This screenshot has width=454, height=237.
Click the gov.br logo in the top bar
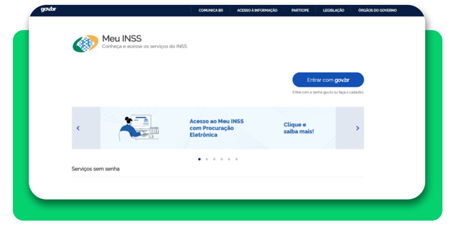coord(48,9)
